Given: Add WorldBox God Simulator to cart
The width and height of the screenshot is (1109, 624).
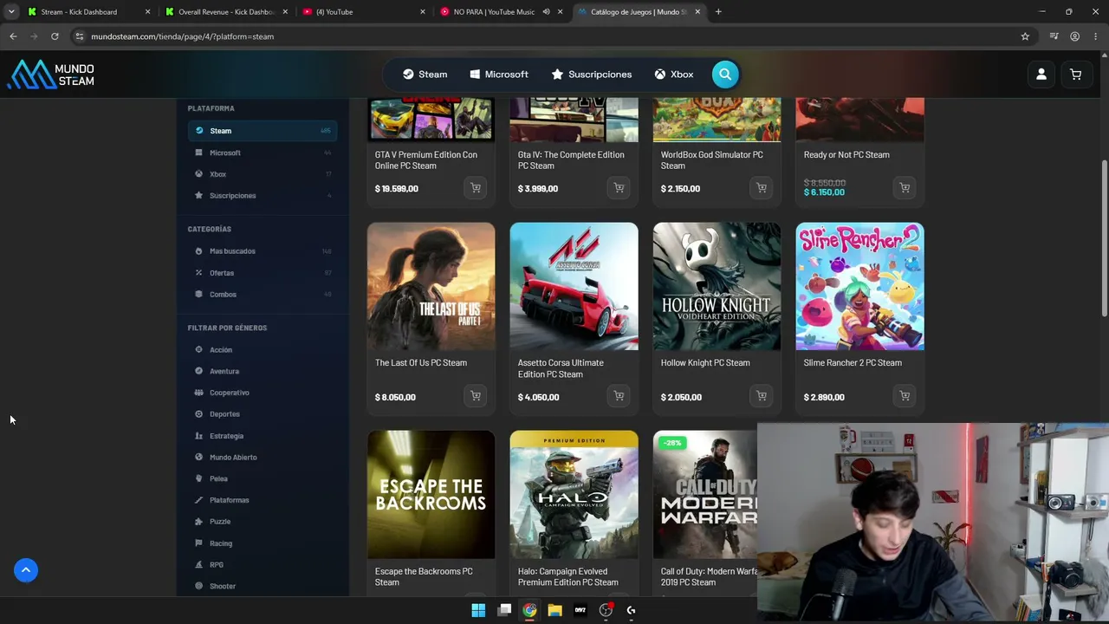Looking at the screenshot, I should point(762,188).
